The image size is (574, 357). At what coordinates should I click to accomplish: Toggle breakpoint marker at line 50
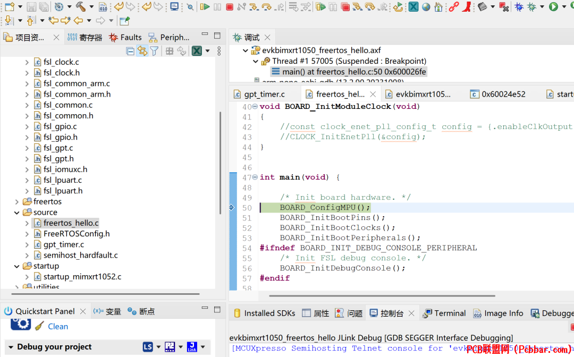pos(232,207)
